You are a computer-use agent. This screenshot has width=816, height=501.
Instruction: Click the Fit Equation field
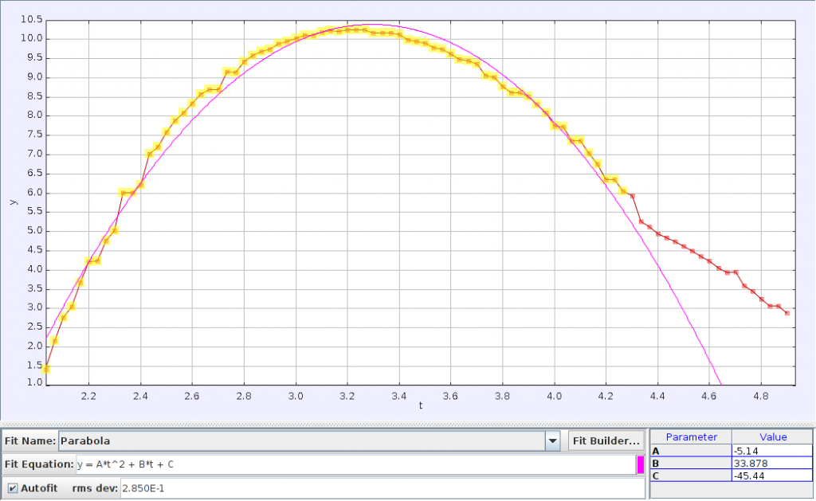tap(355, 464)
